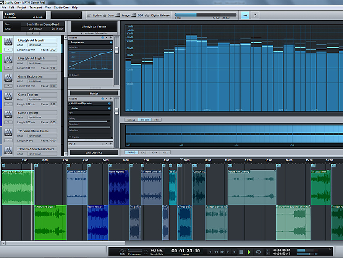Viewport: 343px width, 258px height.
Task: Click the Burn disc icon
Action: (x=105, y=15)
